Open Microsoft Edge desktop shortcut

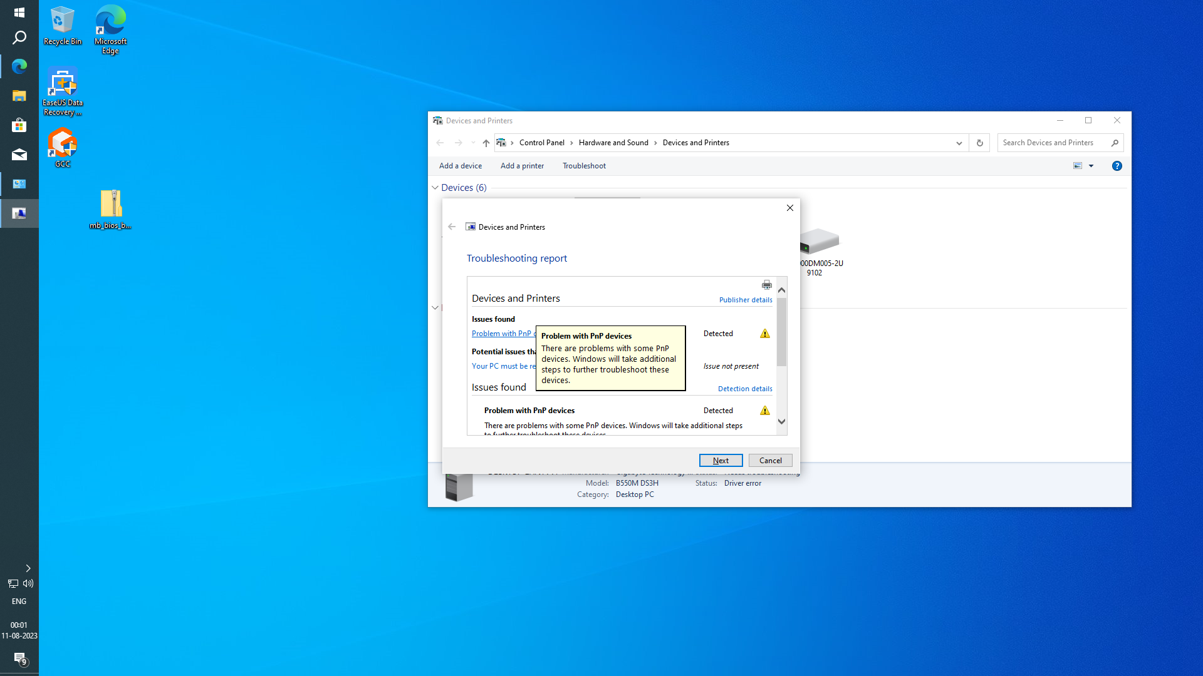pyautogui.click(x=110, y=29)
